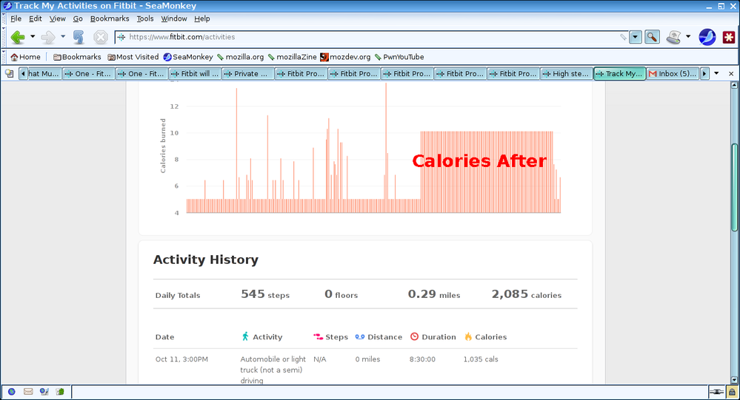The width and height of the screenshot is (740, 400).
Task: Open the mozilla.org bookmark
Action: pyautogui.click(x=240, y=57)
